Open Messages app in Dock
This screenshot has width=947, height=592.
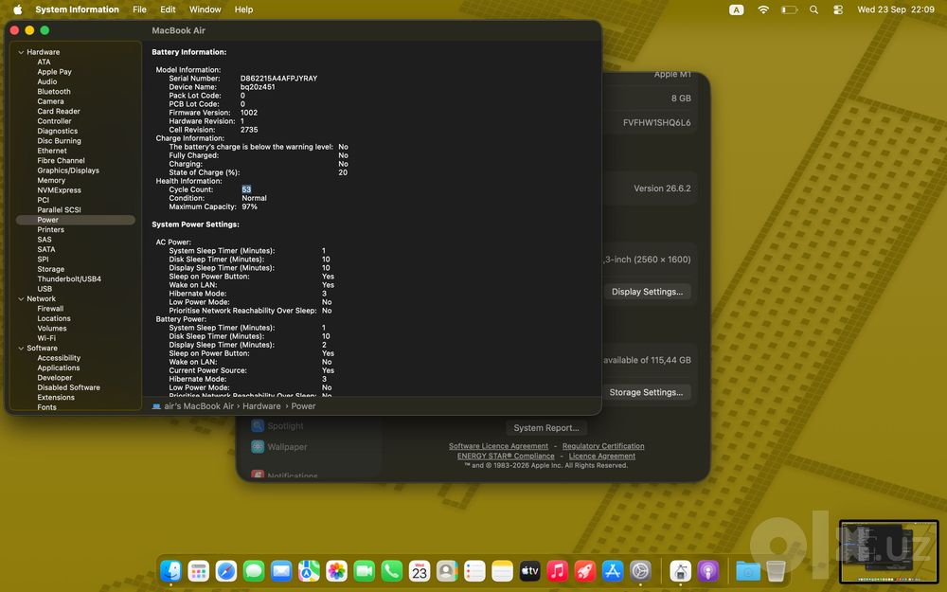(x=254, y=570)
